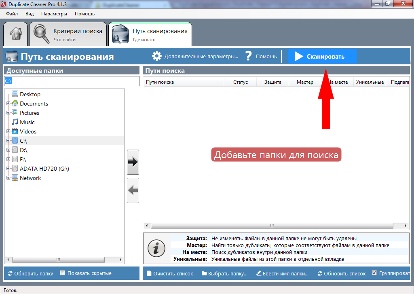The width and height of the screenshot is (414, 294).
Task: Toggle the Показать скрытые checkbox
Action: point(62,273)
